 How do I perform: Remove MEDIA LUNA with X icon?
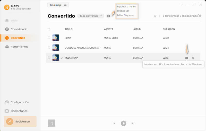pos(193,58)
